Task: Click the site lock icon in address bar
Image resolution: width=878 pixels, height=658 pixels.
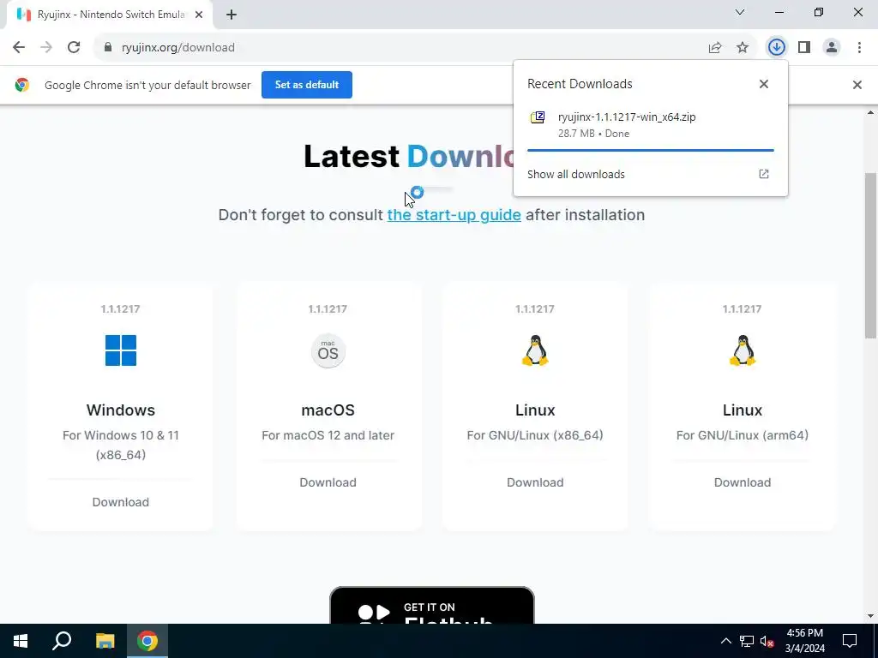Action: [x=108, y=48]
